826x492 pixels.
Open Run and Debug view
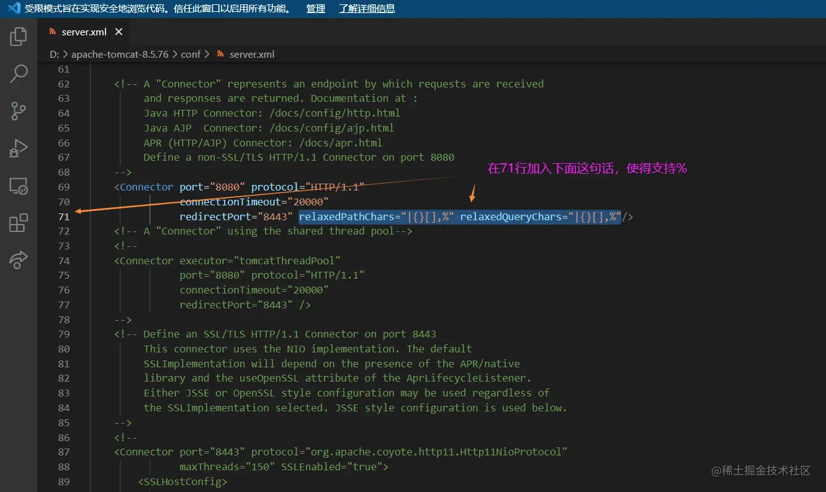point(19,148)
